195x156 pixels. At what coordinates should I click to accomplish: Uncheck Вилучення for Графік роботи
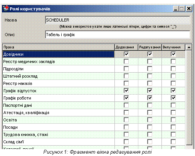pos(173,98)
